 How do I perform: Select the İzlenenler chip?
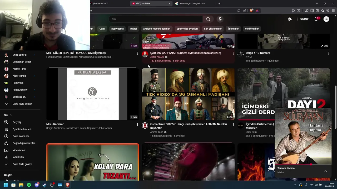coord(233,29)
